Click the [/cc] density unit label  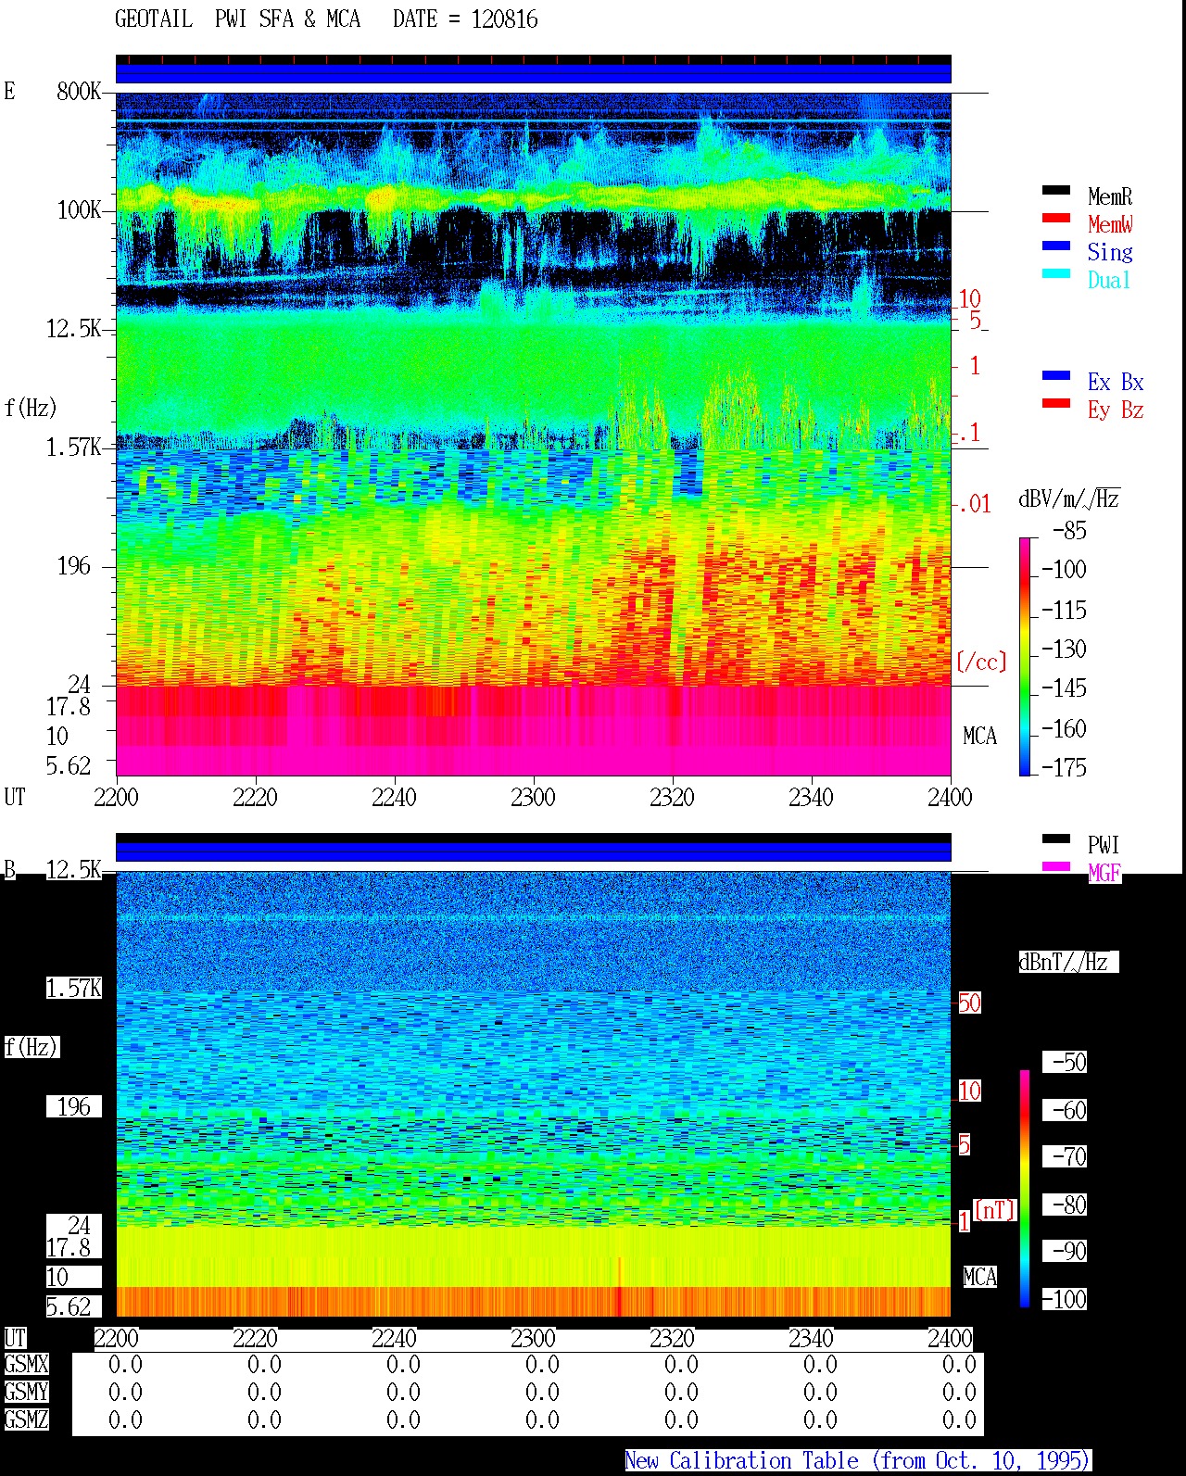pos(981,662)
